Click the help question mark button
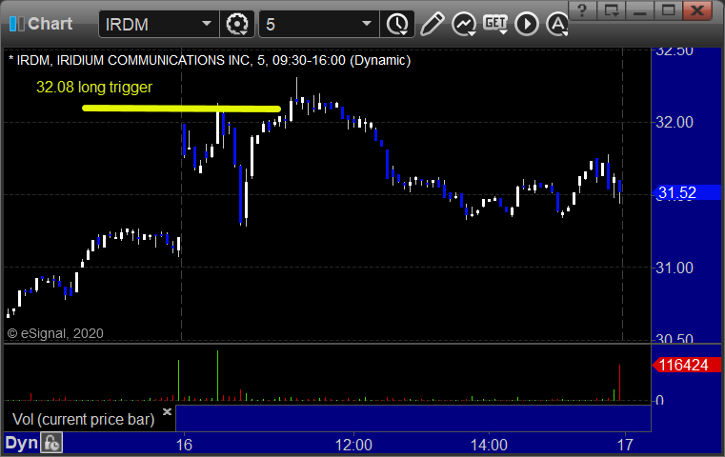This screenshot has width=725, height=457. pos(582,10)
